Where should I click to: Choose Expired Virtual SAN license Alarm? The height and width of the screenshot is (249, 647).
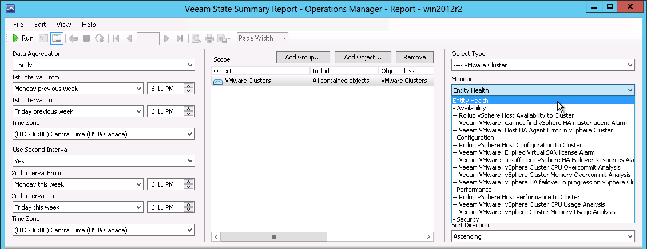pyautogui.click(x=543, y=152)
